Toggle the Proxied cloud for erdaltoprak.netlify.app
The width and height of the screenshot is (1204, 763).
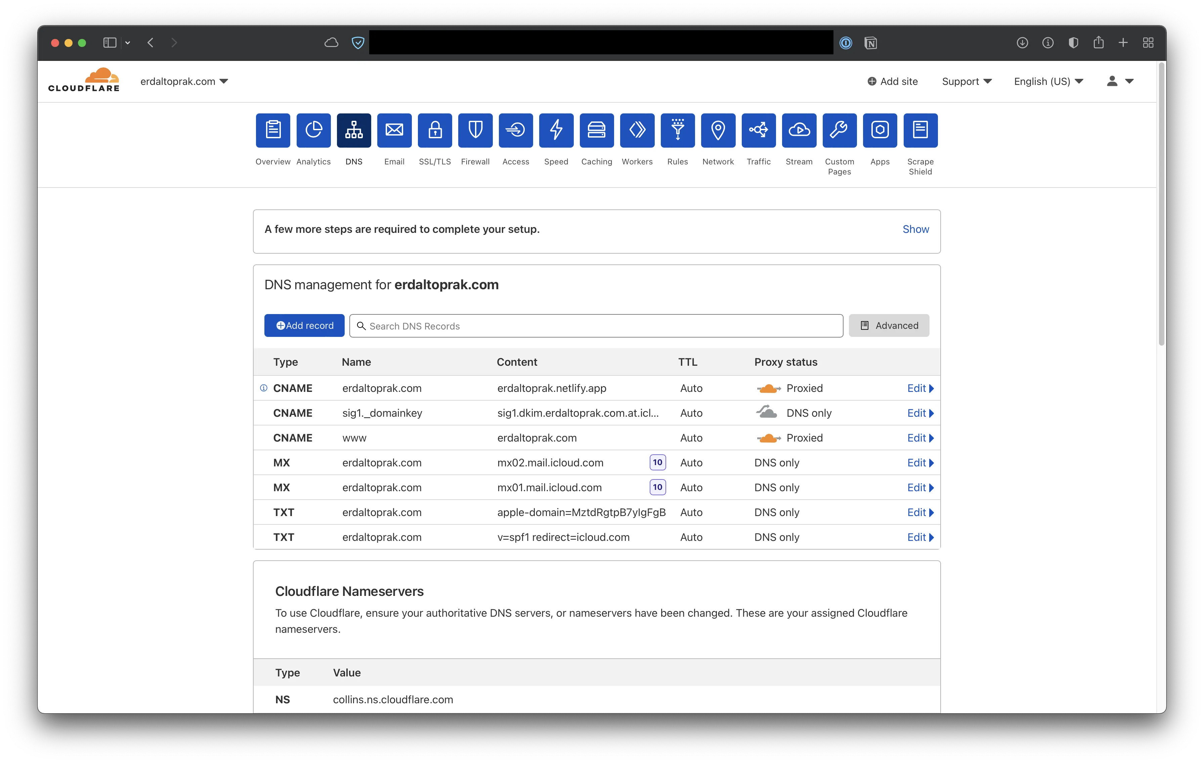point(768,388)
